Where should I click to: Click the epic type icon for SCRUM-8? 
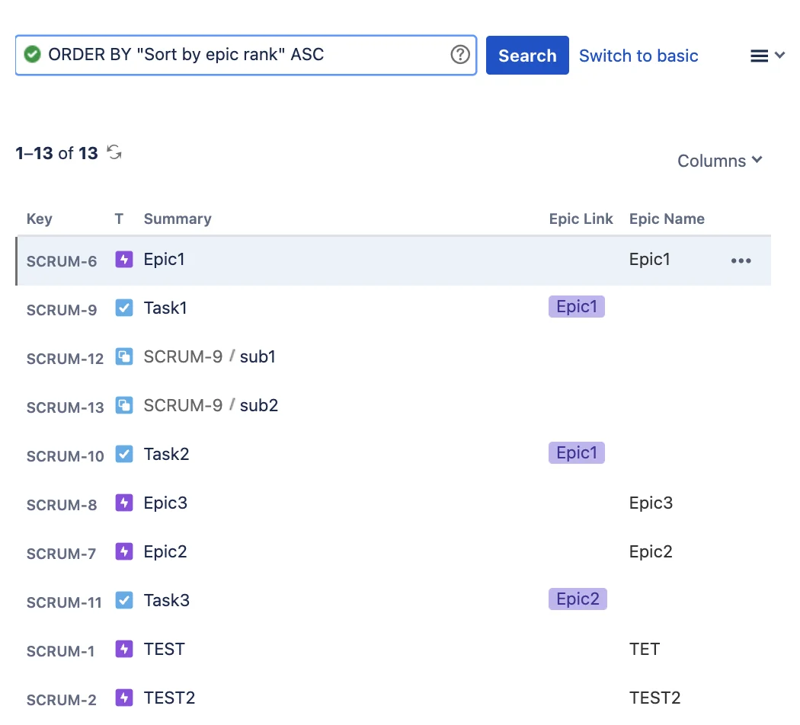pos(124,503)
